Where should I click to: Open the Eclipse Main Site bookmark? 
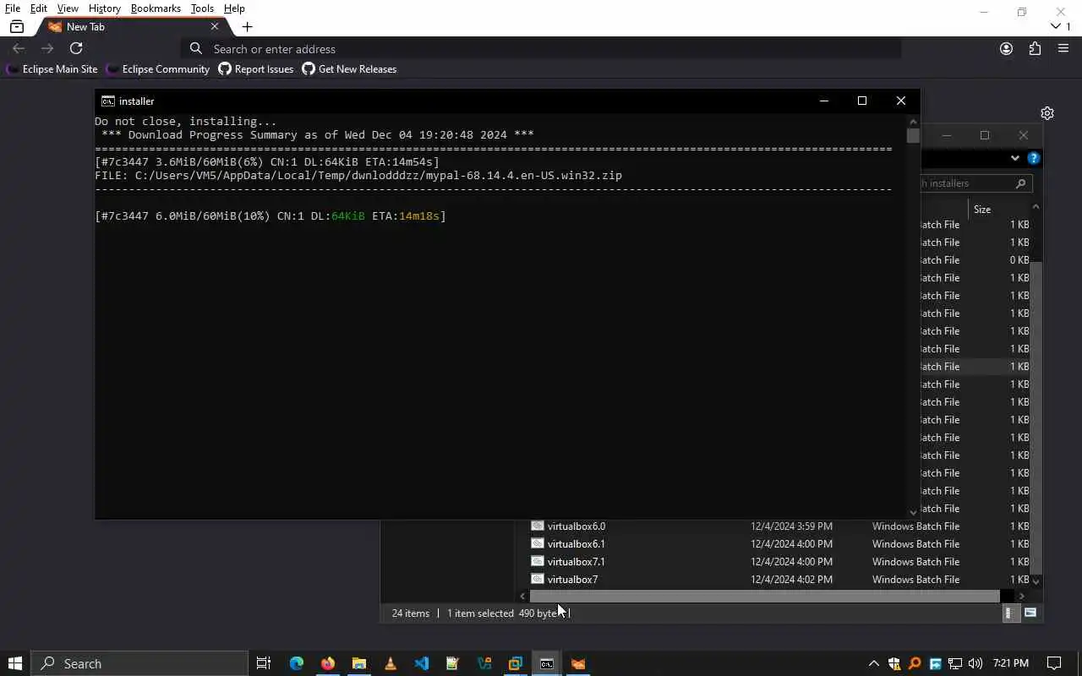(x=52, y=69)
